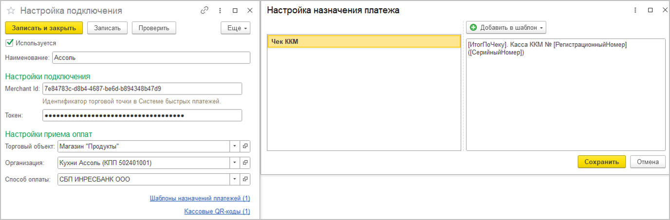This screenshot has height=220, width=670.
Task: Maximize the Настройка назначения платежа window
Action: [x=650, y=10]
